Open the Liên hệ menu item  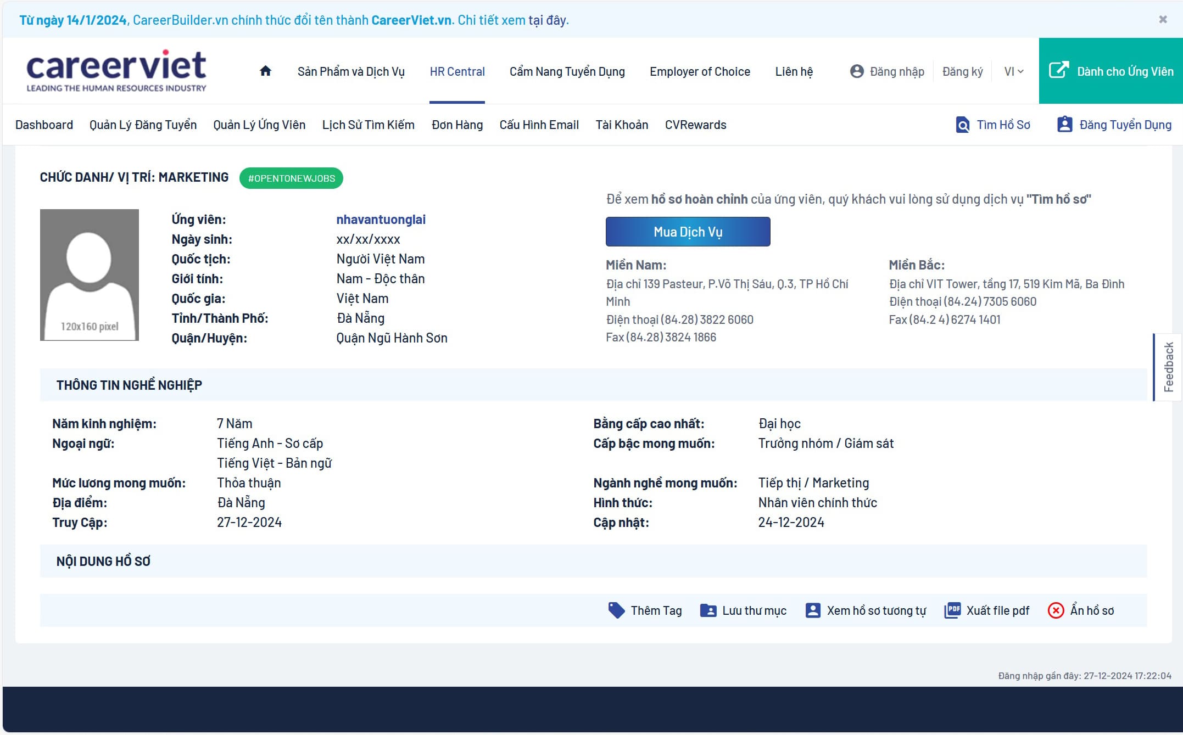click(x=794, y=71)
